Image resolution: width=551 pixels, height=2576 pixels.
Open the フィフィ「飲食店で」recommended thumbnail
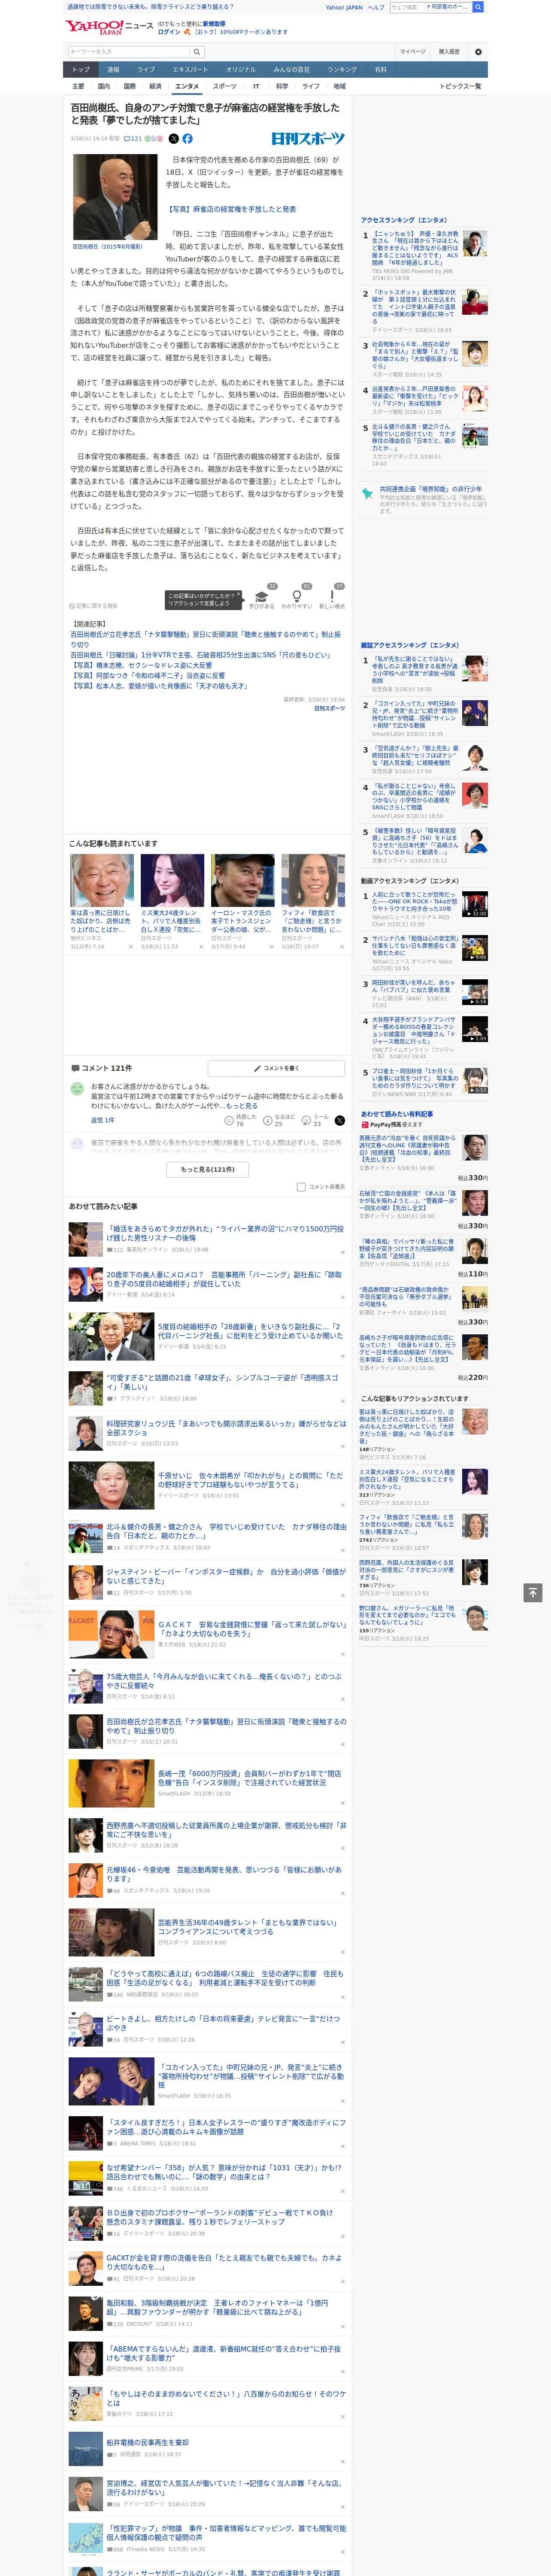(313, 881)
